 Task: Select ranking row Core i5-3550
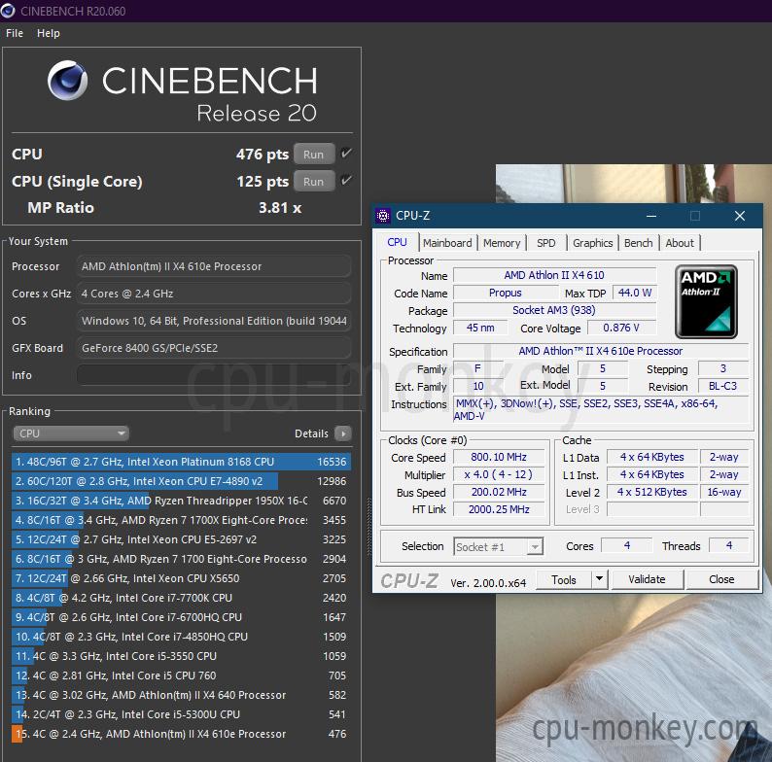181,656
